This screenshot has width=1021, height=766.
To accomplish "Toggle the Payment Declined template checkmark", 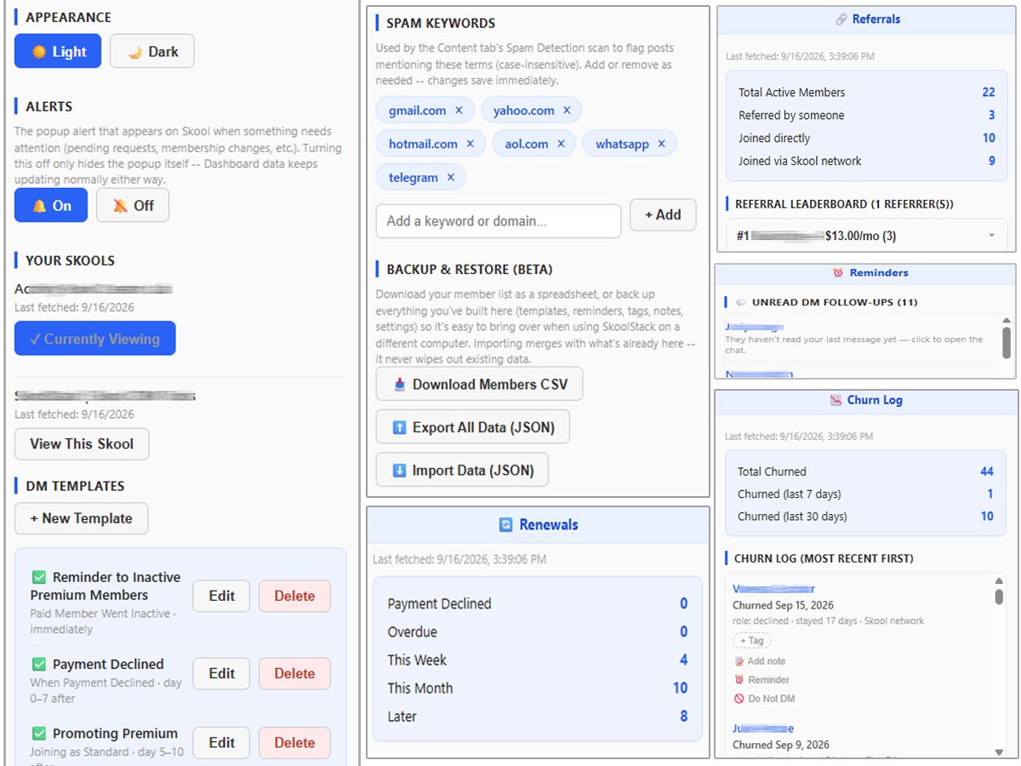I will coord(38,664).
